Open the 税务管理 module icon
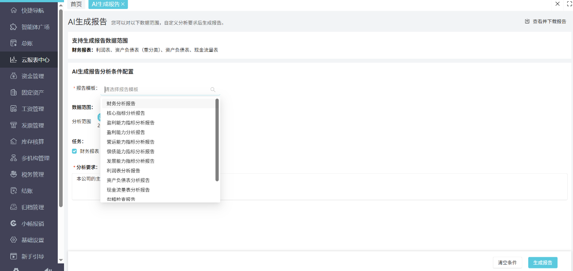 [29, 174]
